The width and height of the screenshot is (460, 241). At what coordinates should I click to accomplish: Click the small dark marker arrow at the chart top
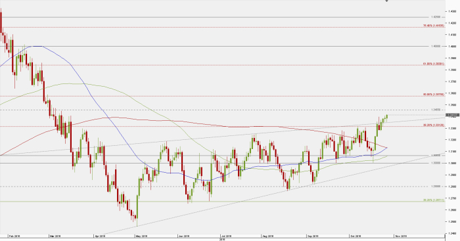[x=386, y=1]
